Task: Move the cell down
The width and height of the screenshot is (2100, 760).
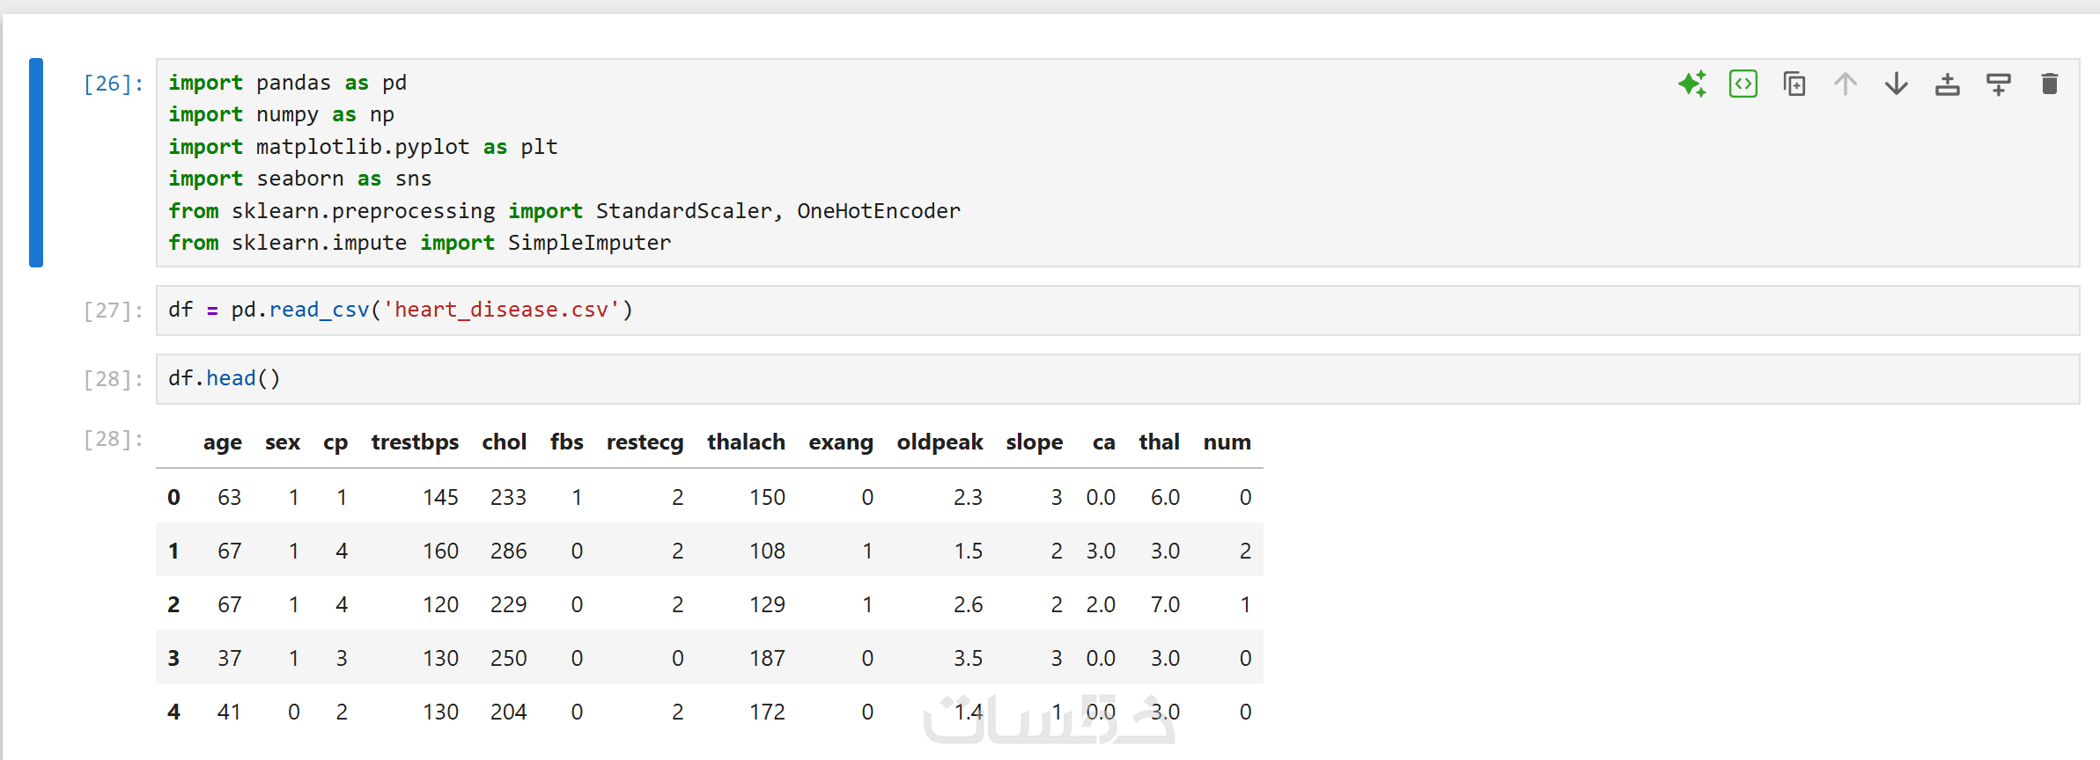Action: 1896,84
